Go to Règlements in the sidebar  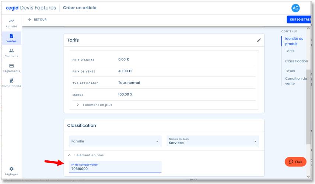(x=11, y=68)
